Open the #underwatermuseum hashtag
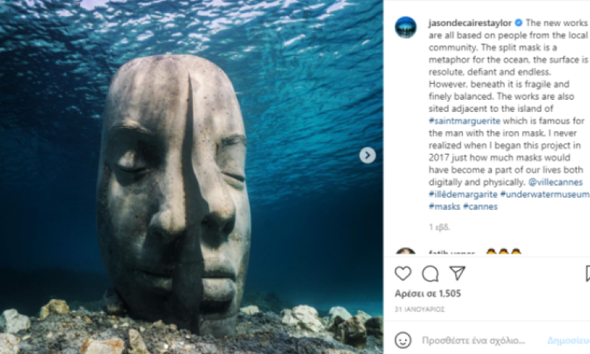590x354 pixels. tap(545, 194)
